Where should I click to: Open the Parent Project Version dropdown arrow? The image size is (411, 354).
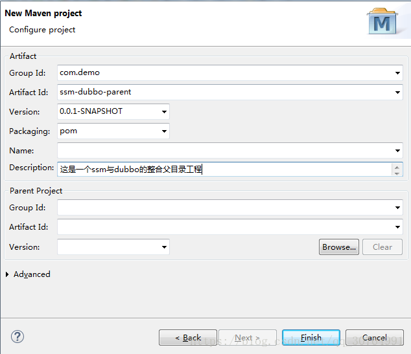tap(164, 247)
